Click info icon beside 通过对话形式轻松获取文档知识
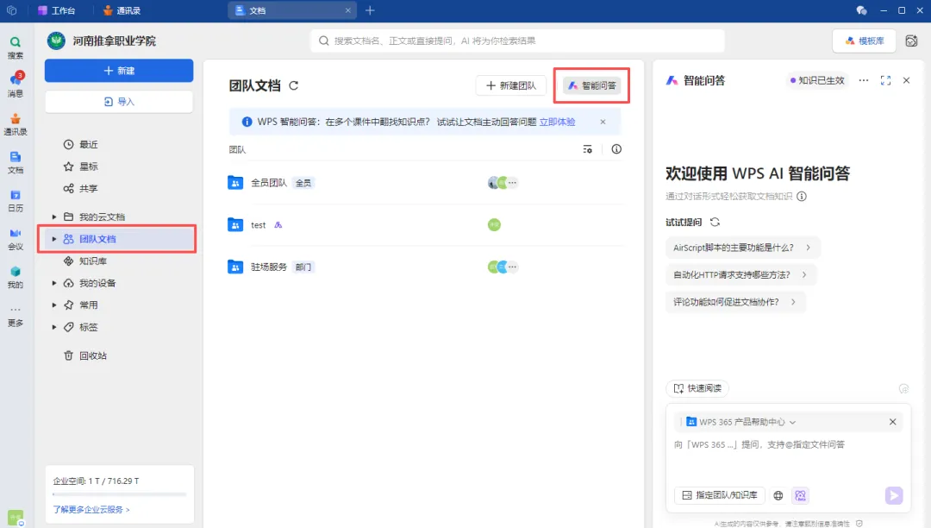Screen dimensions: 931x528 [802, 196]
